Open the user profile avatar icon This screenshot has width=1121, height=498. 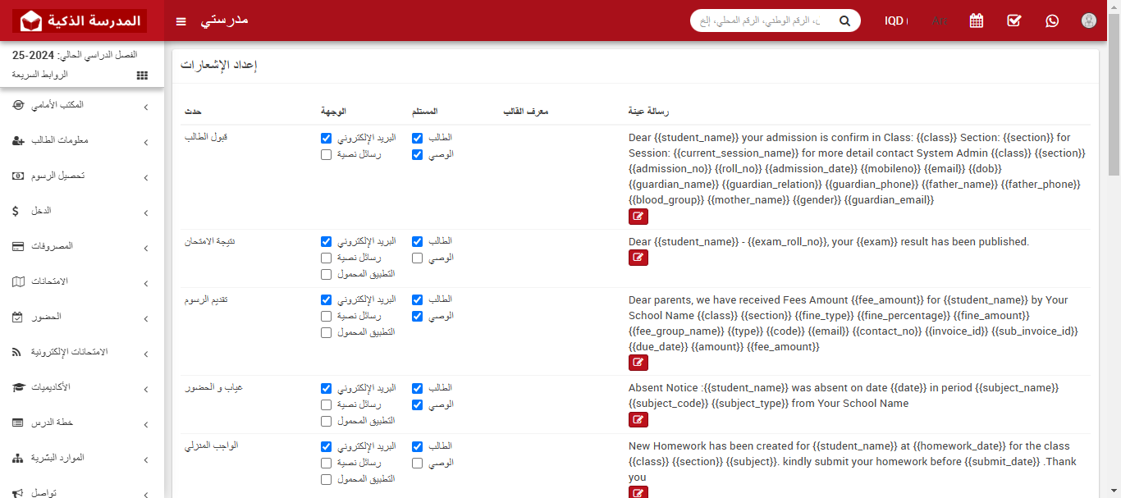[x=1088, y=21]
